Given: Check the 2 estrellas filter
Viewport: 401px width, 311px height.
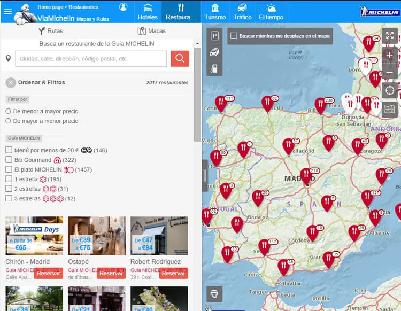Looking at the screenshot, I should click(9, 189).
